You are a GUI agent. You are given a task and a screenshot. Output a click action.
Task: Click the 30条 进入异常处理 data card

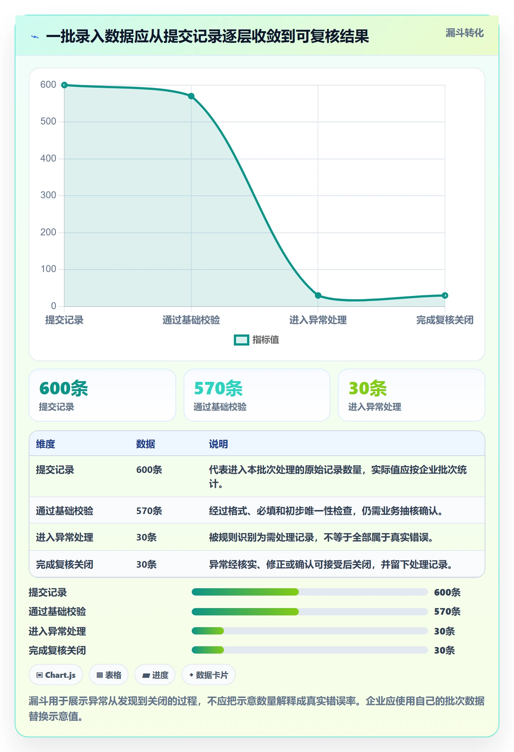click(412, 395)
